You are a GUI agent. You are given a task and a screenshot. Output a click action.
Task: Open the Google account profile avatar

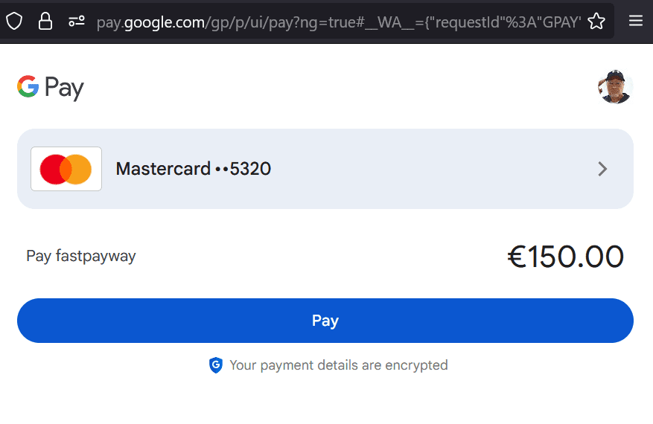[x=615, y=87]
